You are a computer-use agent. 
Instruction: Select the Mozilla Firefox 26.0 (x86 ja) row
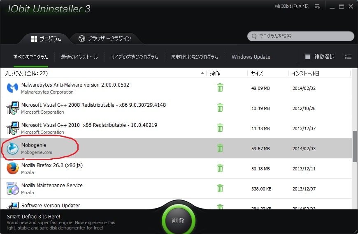click(176, 168)
